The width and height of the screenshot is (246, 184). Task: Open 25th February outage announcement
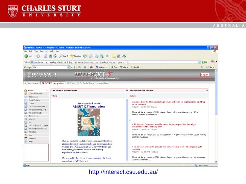click(x=164, y=125)
